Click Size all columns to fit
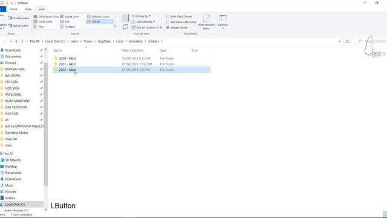 point(147,27)
